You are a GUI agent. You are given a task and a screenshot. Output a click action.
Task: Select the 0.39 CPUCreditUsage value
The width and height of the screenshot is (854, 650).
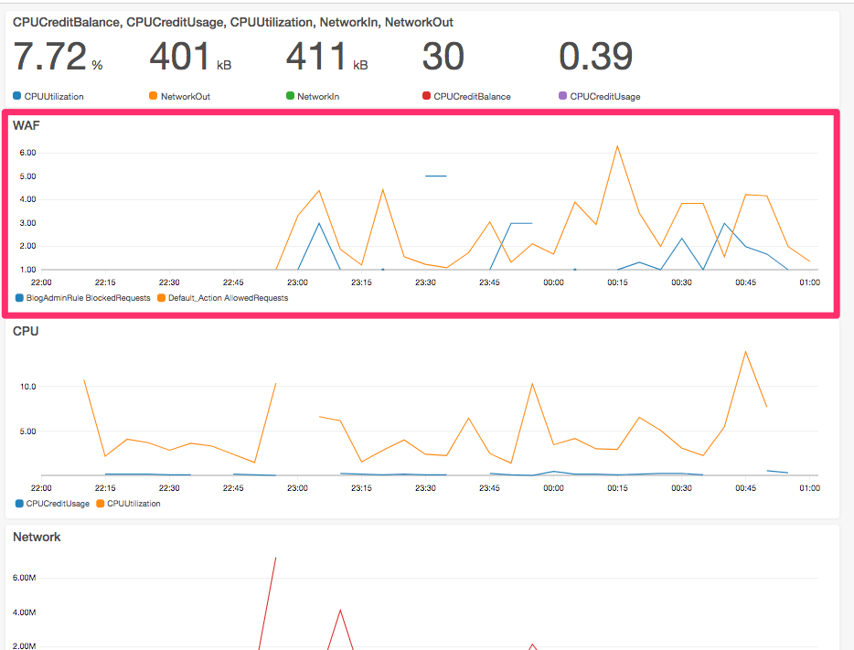pyautogui.click(x=596, y=57)
